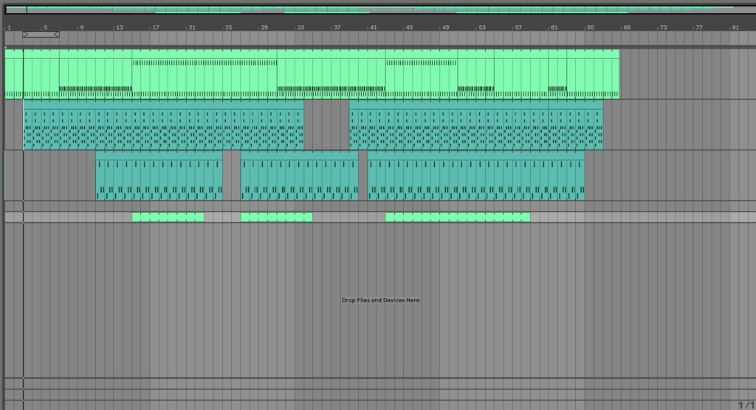The height and width of the screenshot is (410, 756).
Task: Select first-track clip starting at bar 15
Action: (x=205, y=74)
